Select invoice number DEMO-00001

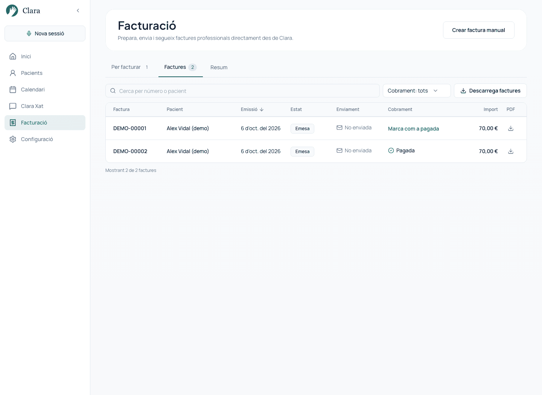[x=130, y=128]
